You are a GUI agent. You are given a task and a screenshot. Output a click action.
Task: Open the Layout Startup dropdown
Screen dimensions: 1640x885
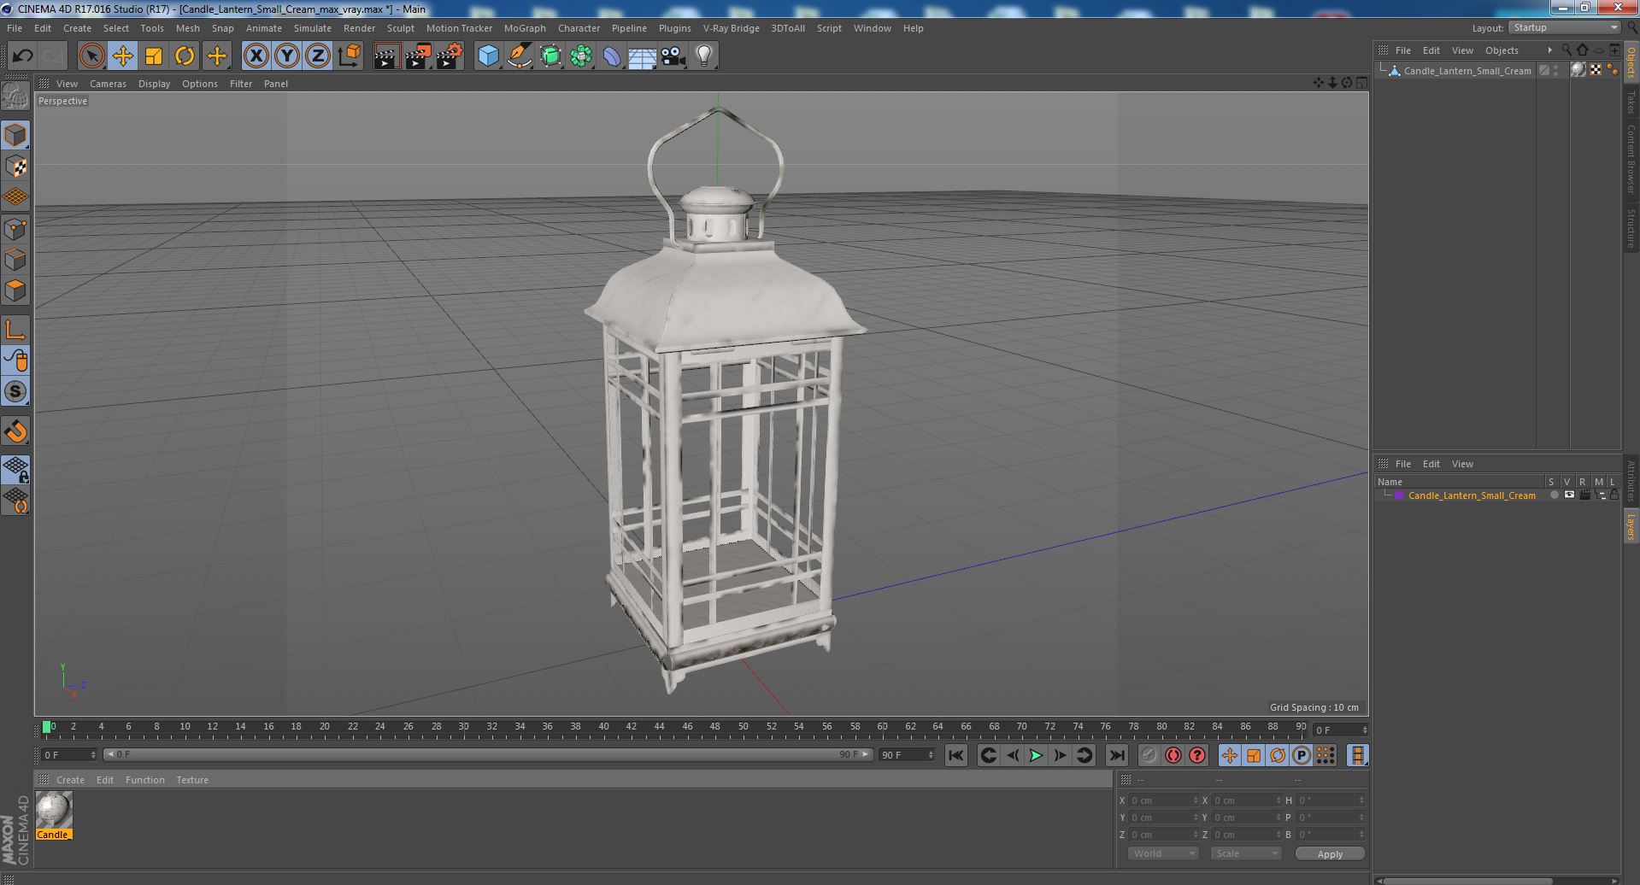coord(1564,27)
